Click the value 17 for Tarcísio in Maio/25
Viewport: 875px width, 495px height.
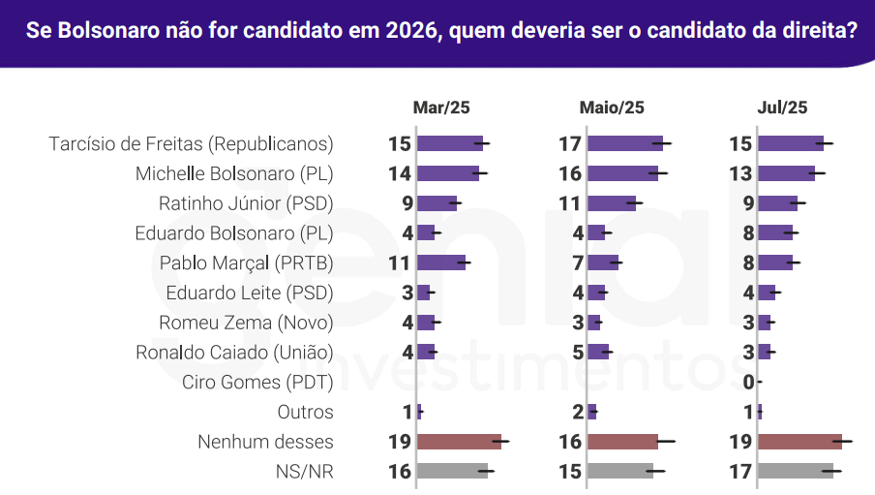(570, 144)
